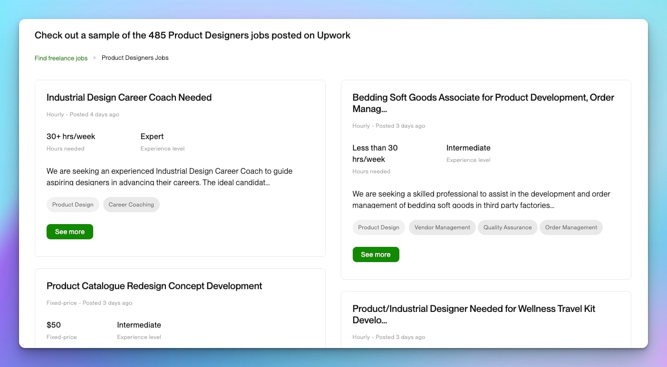Screen dimensions: 667x367
Task: Select the Vendor Management skill tag
Action: tap(442, 227)
